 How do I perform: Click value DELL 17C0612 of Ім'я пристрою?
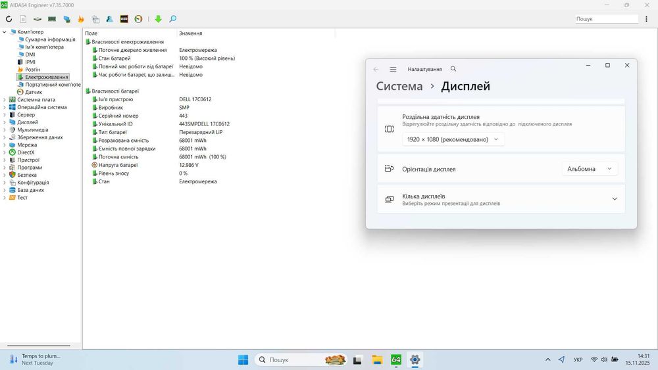[195, 99]
